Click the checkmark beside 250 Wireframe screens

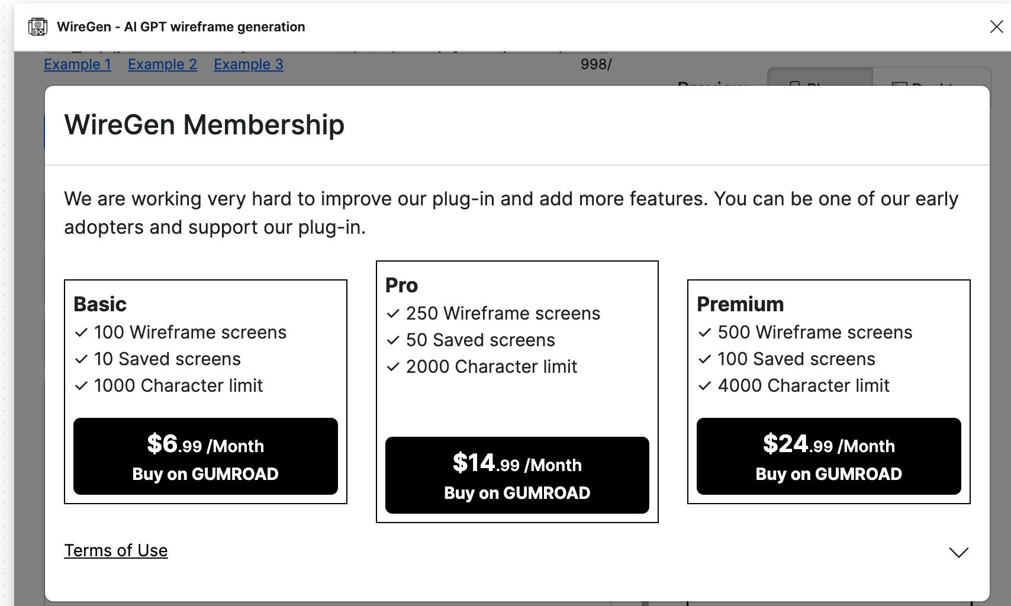(x=393, y=314)
